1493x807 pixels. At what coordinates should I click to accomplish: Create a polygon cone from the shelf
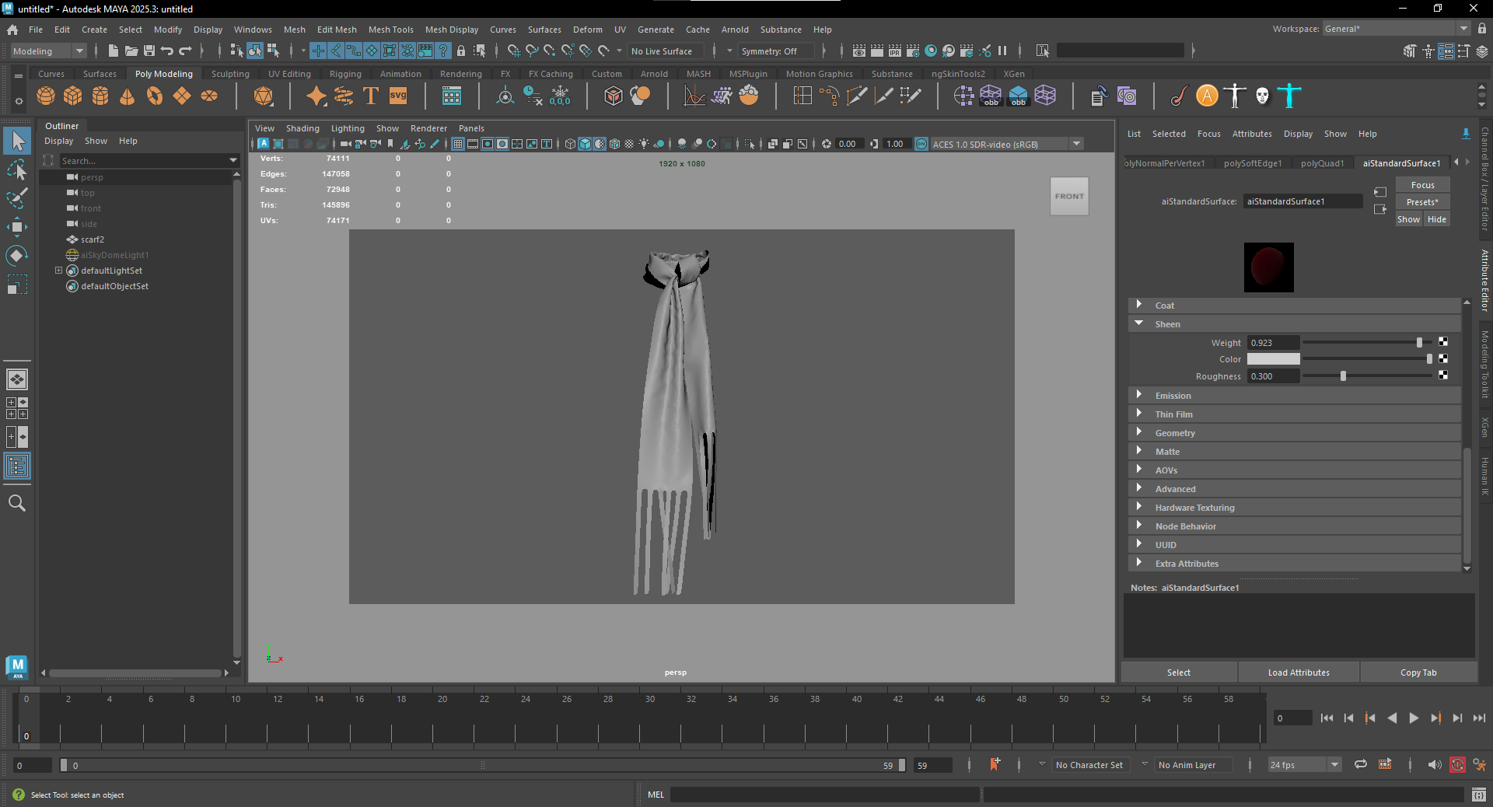127,96
